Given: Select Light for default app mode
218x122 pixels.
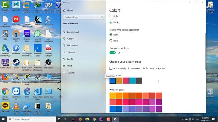Looking at the screenshot, I should pyautogui.click(x=114, y=35).
